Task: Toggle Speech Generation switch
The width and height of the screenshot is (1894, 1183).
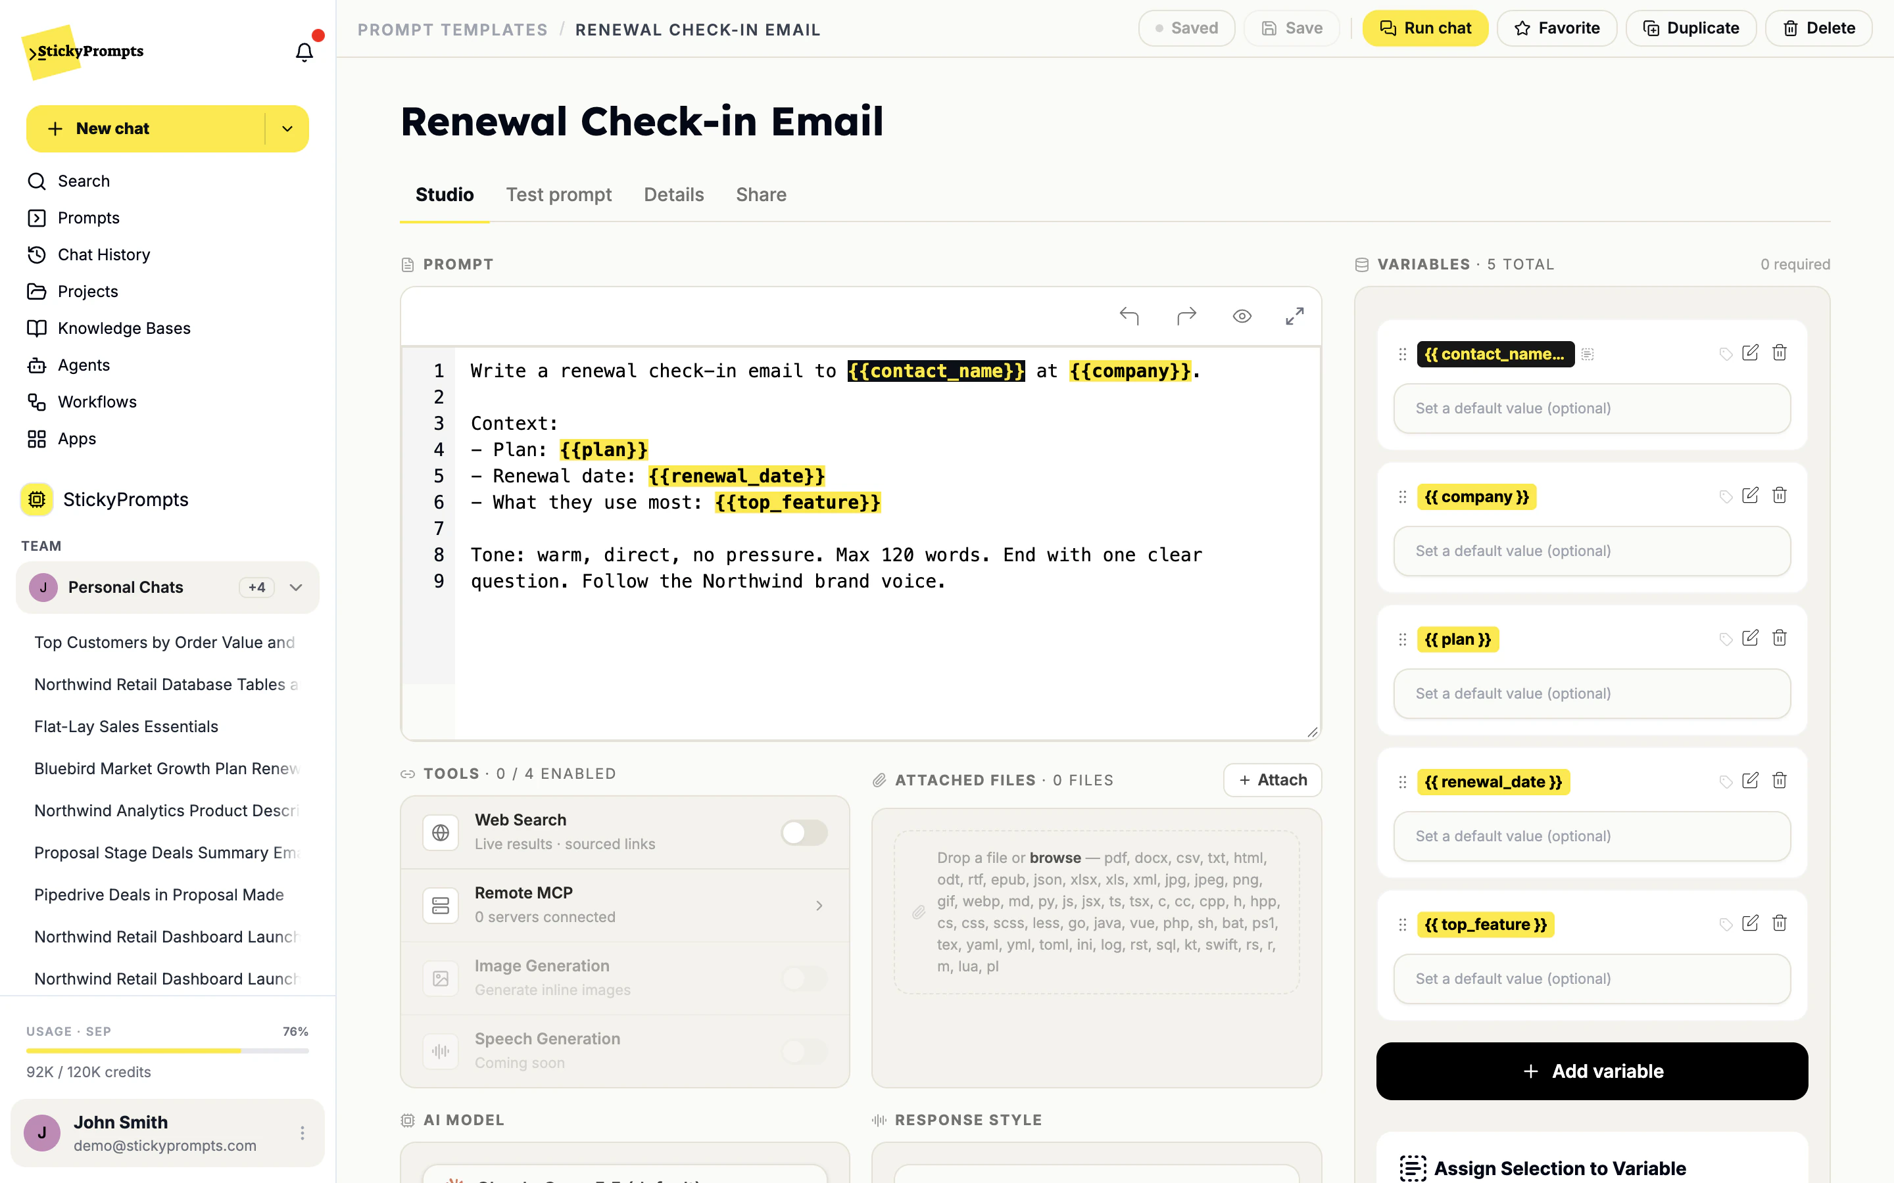Action: (x=804, y=1051)
